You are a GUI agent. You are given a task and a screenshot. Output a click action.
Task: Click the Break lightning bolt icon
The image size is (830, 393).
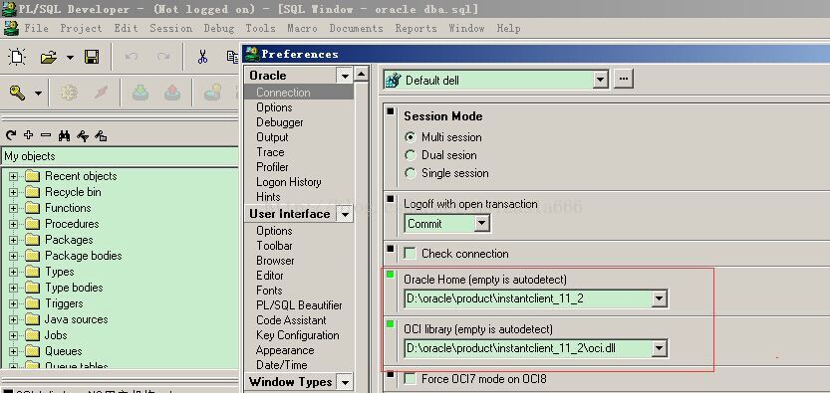(x=101, y=93)
